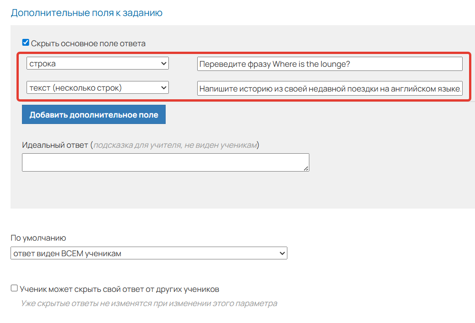Click the "Дополнительные поля к заданию" heading

[86, 13]
